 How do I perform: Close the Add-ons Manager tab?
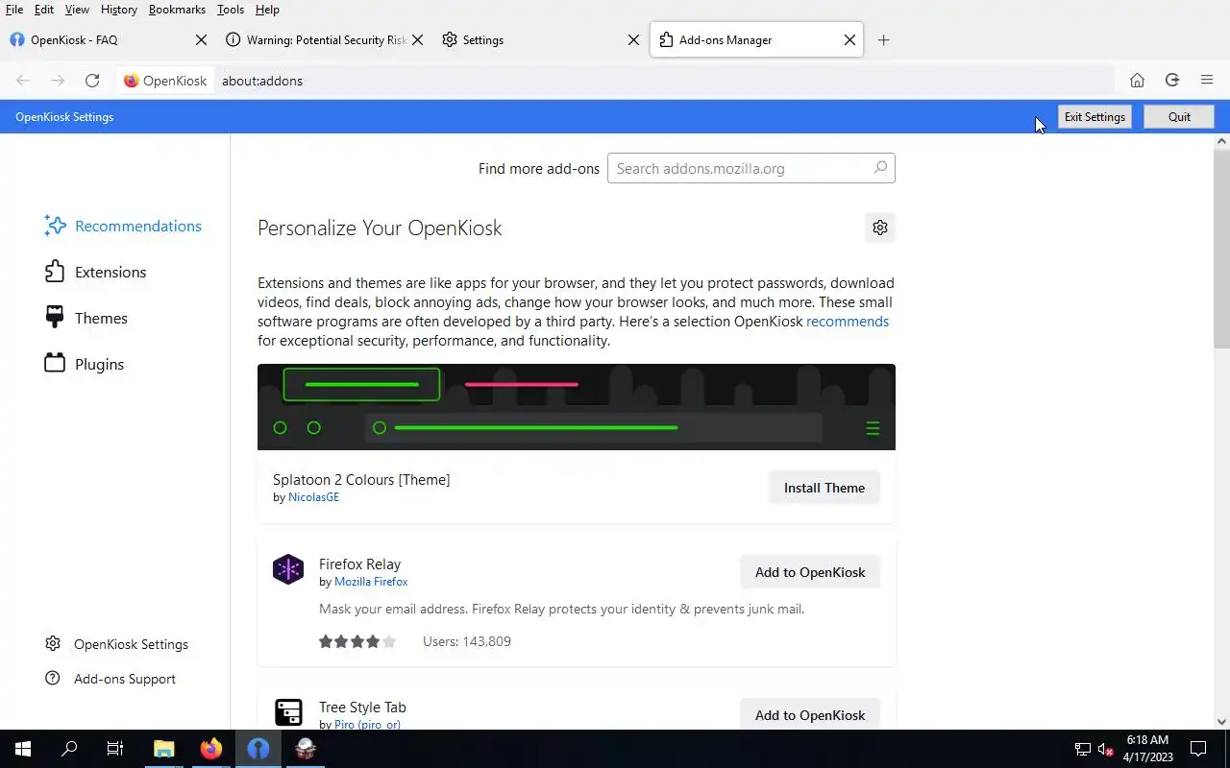click(849, 40)
